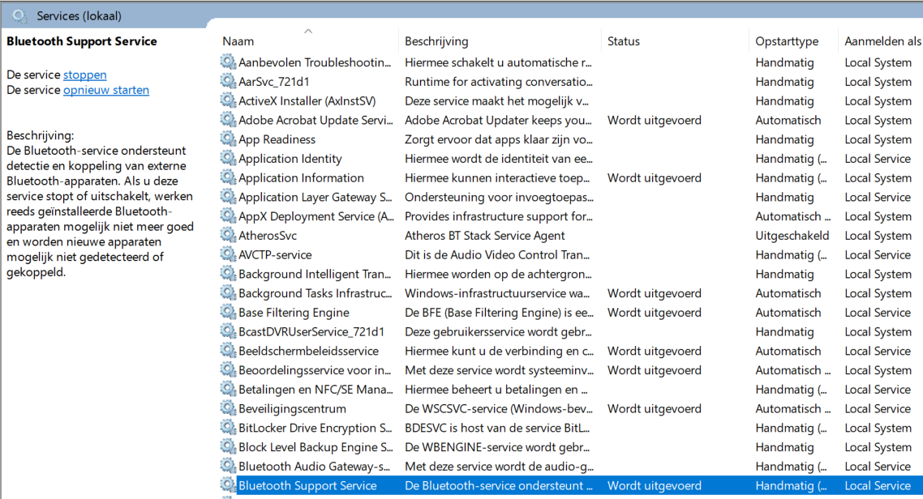Click the gear icon for Base Filtering Engine
This screenshot has width=923, height=499.
(228, 312)
